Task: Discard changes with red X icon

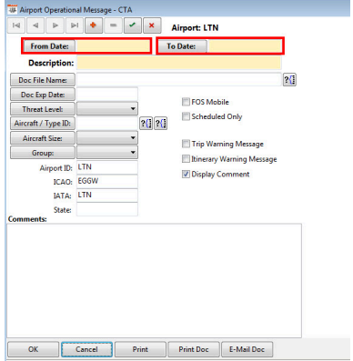Action: pyautogui.click(x=152, y=25)
